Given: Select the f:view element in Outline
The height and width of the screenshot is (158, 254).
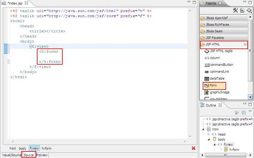Looking at the screenshot, I should (x=228, y=145).
